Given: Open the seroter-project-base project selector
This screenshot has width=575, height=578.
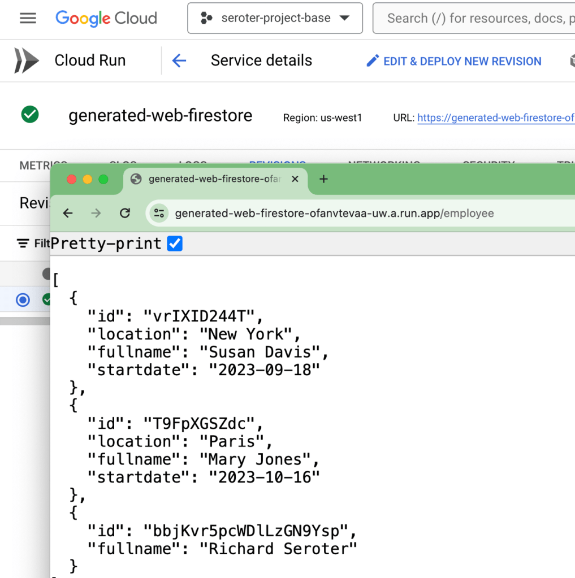Looking at the screenshot, I should pos(275,18).
